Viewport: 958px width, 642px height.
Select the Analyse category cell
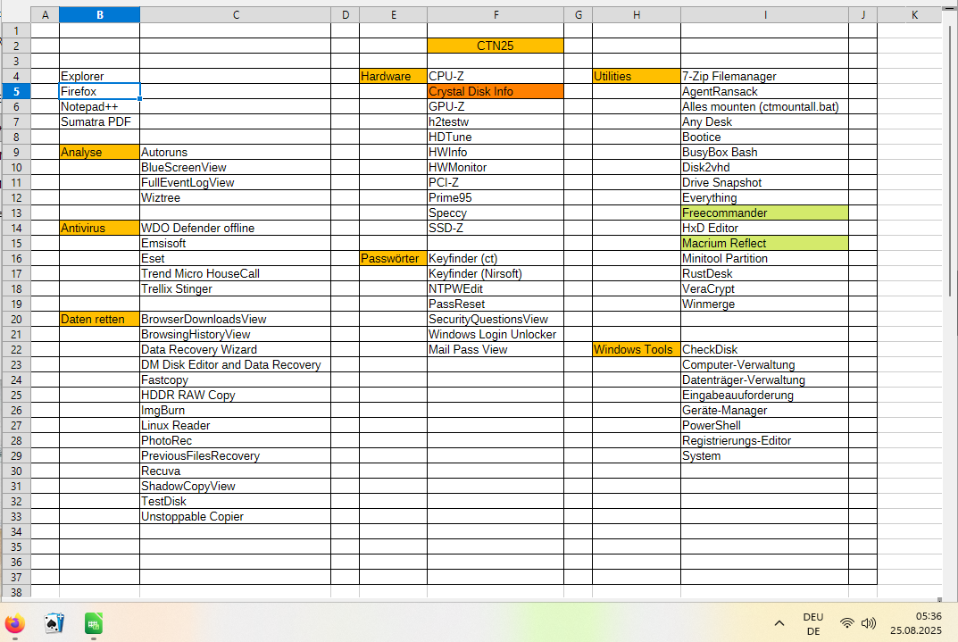coord(100,152)
